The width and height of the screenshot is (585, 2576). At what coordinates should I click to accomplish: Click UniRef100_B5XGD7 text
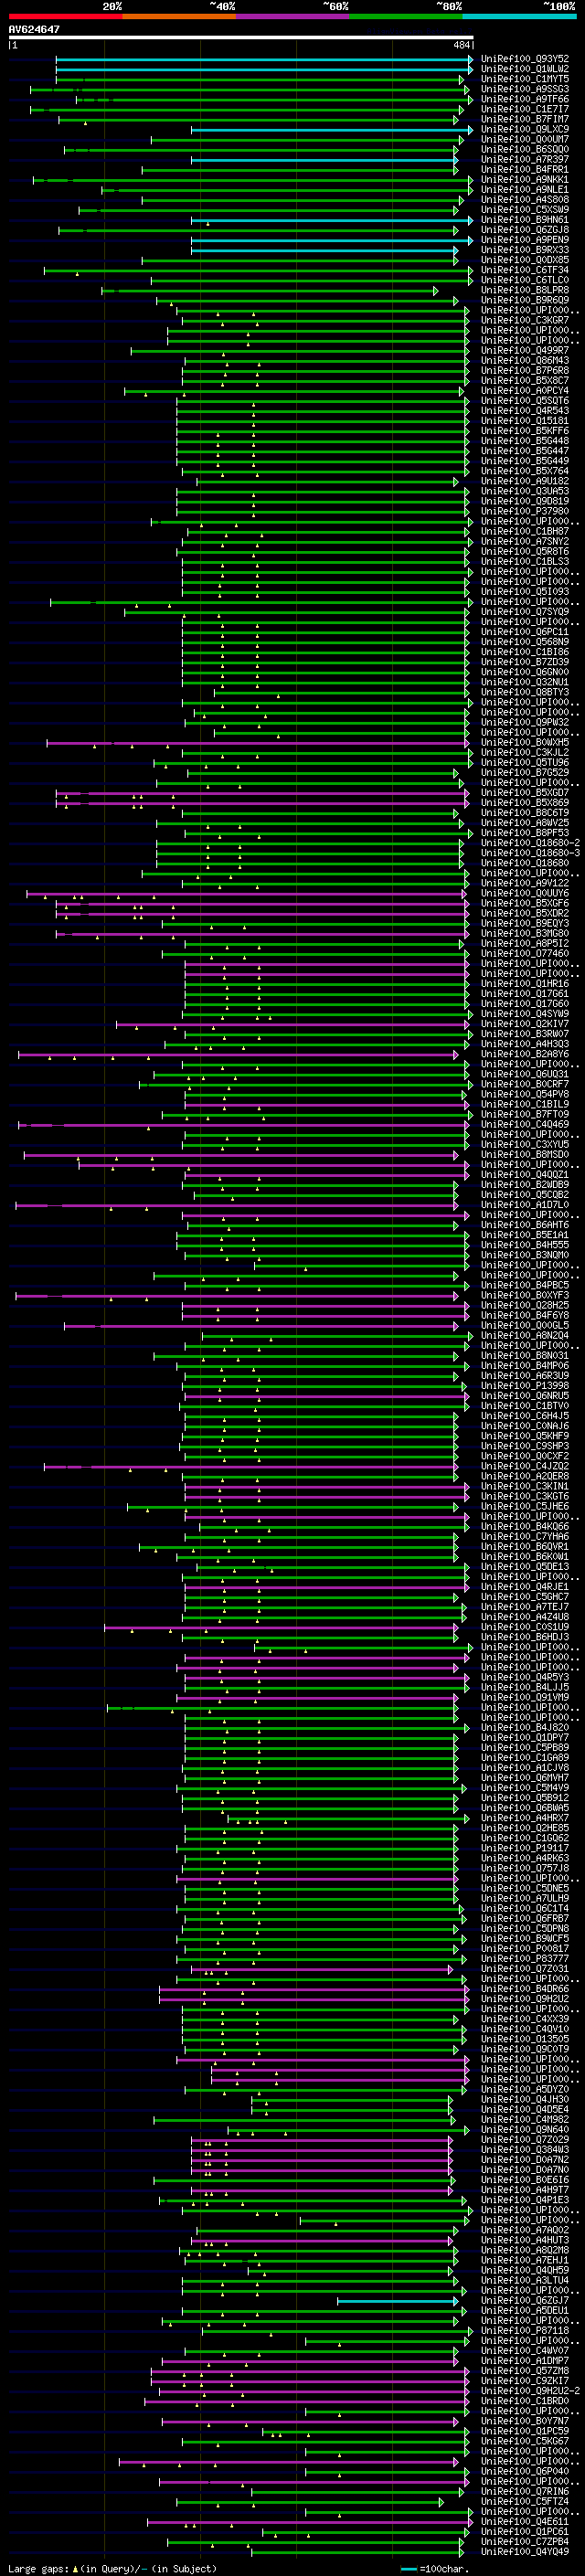525,793
